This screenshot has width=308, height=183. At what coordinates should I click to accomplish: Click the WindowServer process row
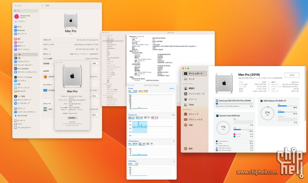pyautogui.click(x=234, y=141)
